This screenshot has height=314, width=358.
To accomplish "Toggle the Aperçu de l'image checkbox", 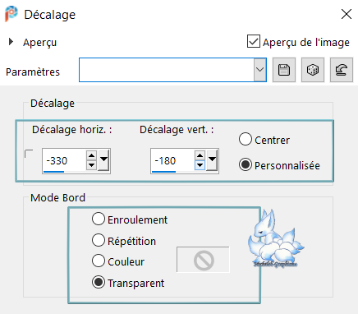I will pyautogui.click(x=254, y=41).
